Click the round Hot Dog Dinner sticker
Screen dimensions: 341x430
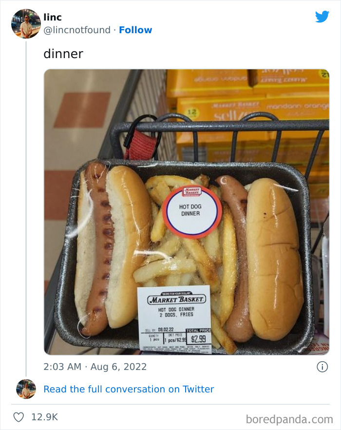[192, 210]
